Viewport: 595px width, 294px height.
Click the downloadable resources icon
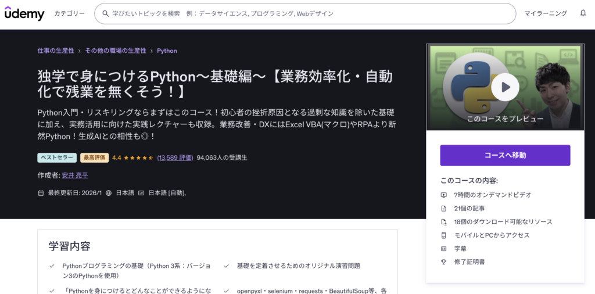[444, 222]
